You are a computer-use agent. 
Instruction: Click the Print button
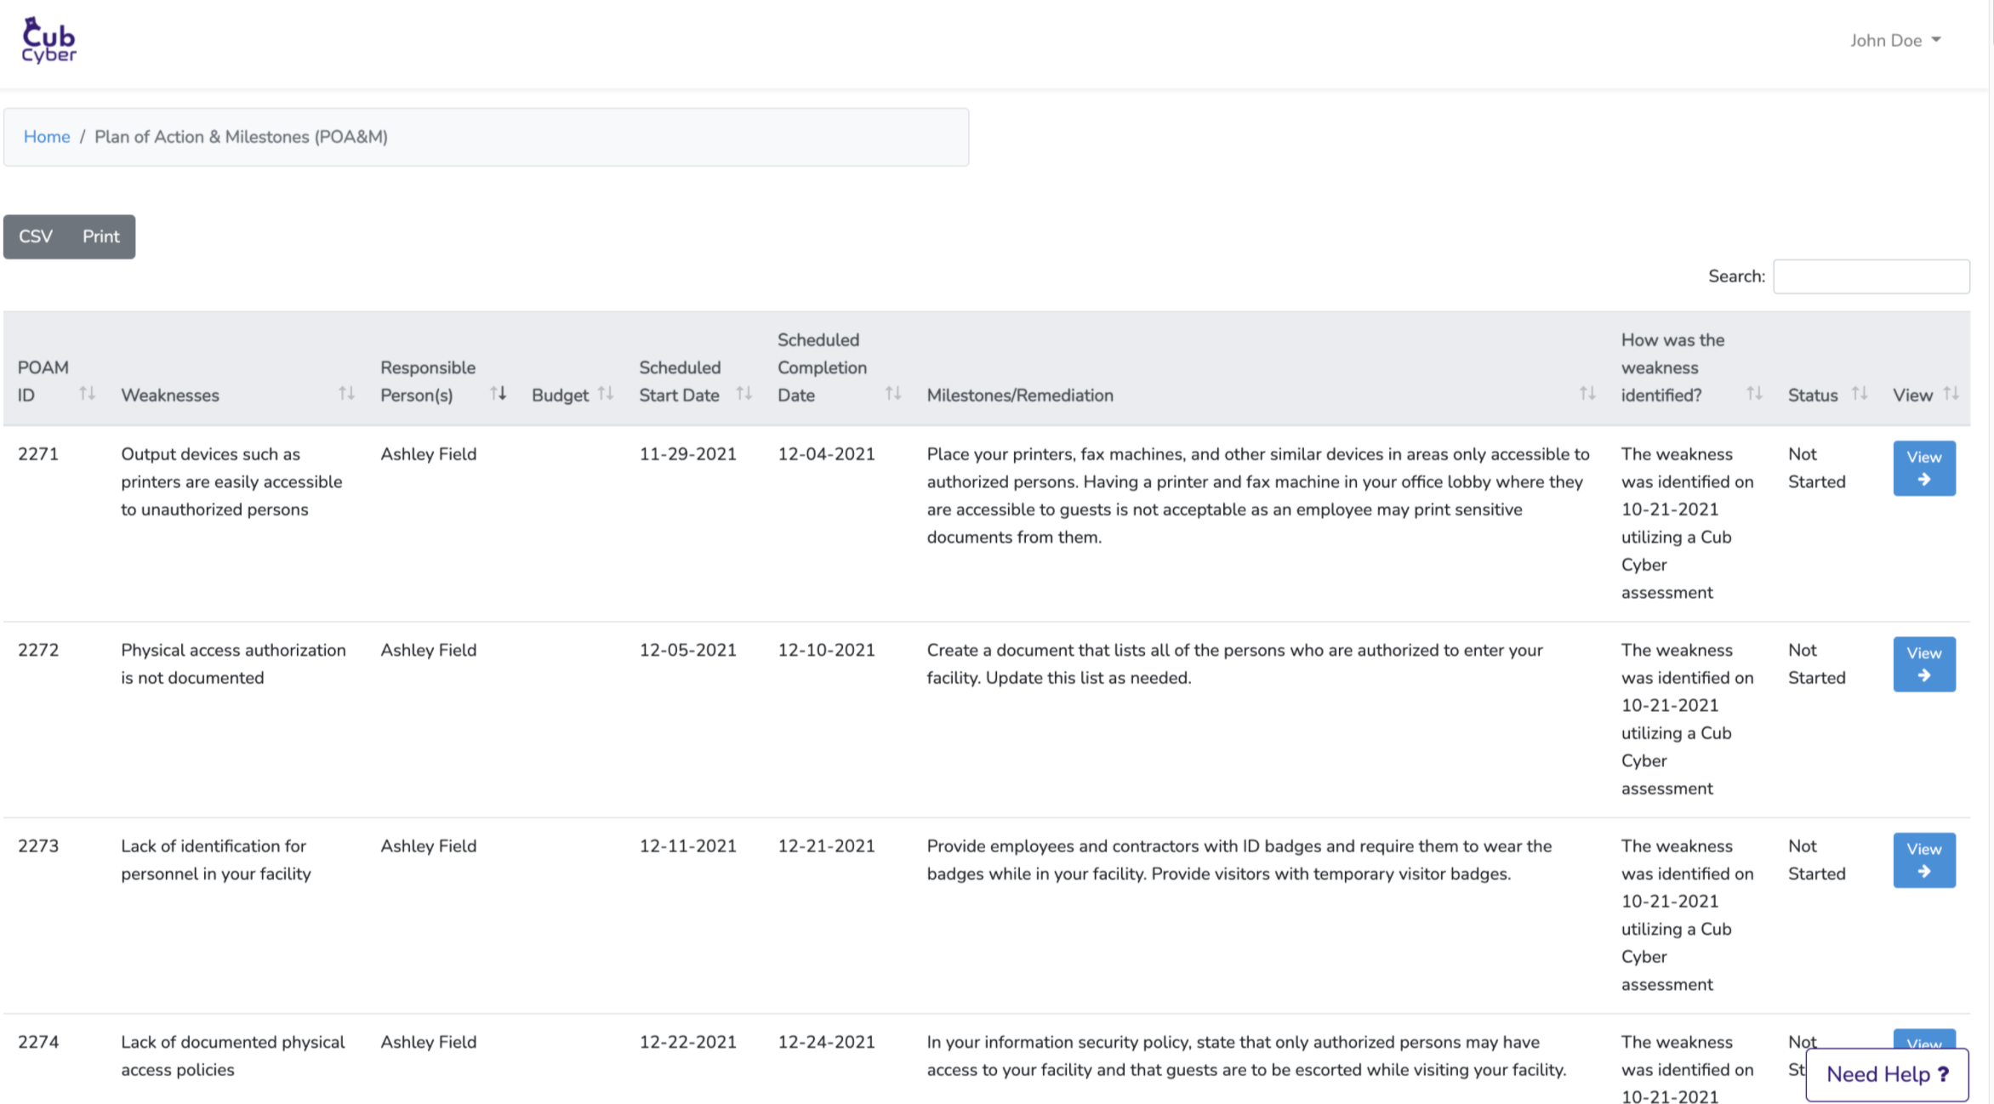(x=100, y=236)
